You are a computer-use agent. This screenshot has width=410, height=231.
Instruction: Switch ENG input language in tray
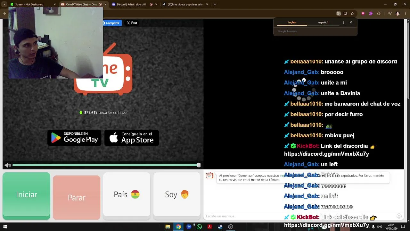pos(380,227)
